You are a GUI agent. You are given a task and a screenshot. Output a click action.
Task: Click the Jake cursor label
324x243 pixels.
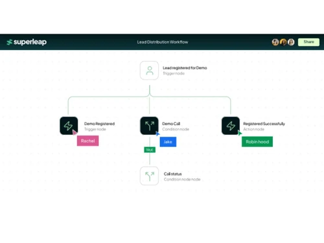pyautogui.click(x=168, y=142)
